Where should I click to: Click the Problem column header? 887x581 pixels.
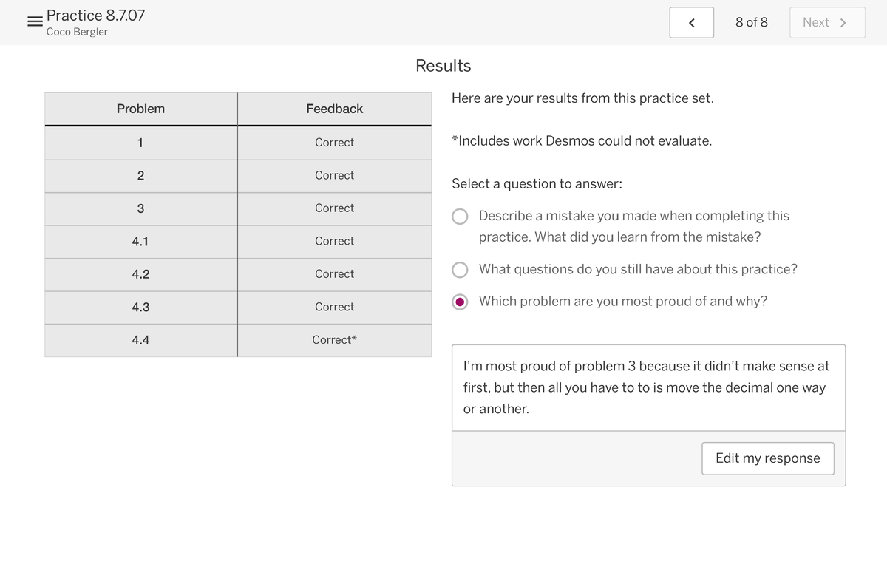(140, 109)
